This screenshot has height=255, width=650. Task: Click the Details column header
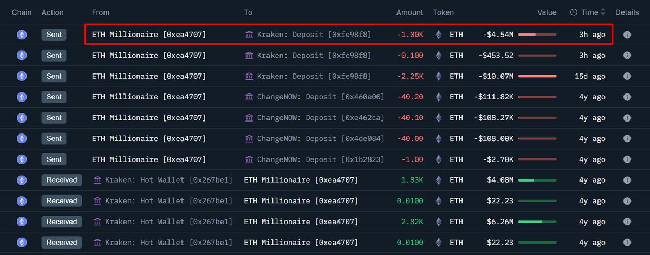(x=627, y=12)
